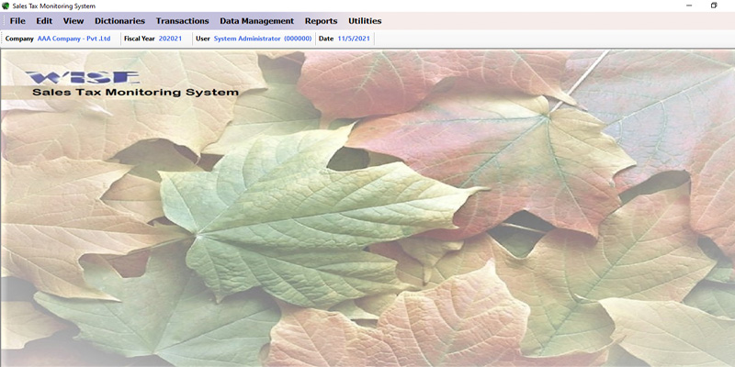
Task: Click the Fiscal Year label
Action: (139, 39)
